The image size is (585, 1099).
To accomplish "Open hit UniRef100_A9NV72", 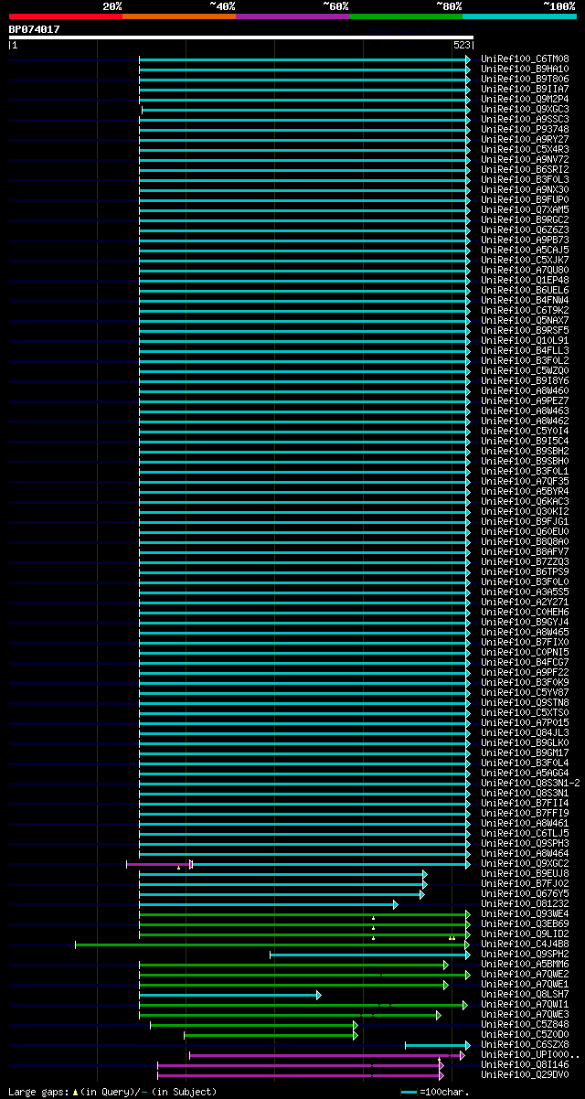I will click(x=525, y=159).
